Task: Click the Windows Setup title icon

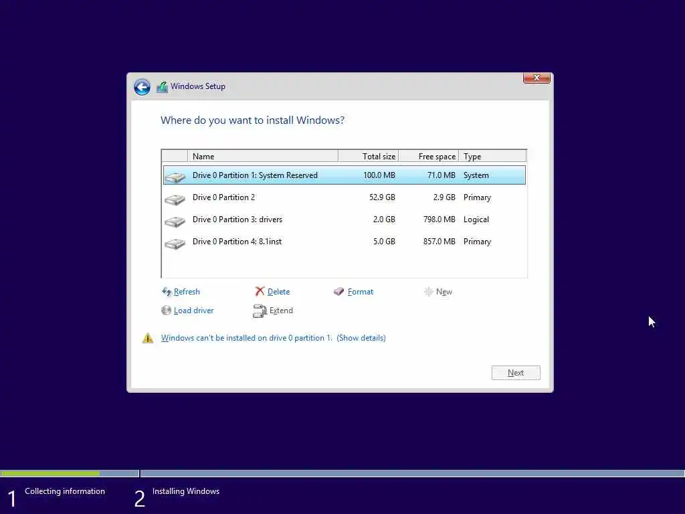Action: [x=162, y=86]
